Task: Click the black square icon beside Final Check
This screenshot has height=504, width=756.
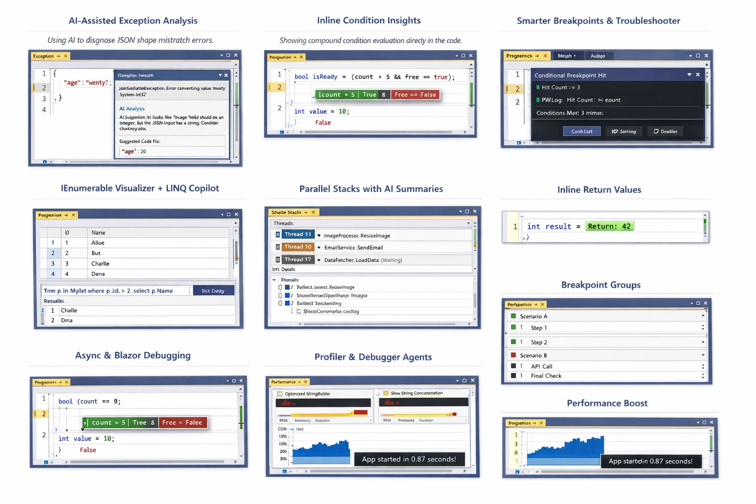Action: tap(513, 376)
